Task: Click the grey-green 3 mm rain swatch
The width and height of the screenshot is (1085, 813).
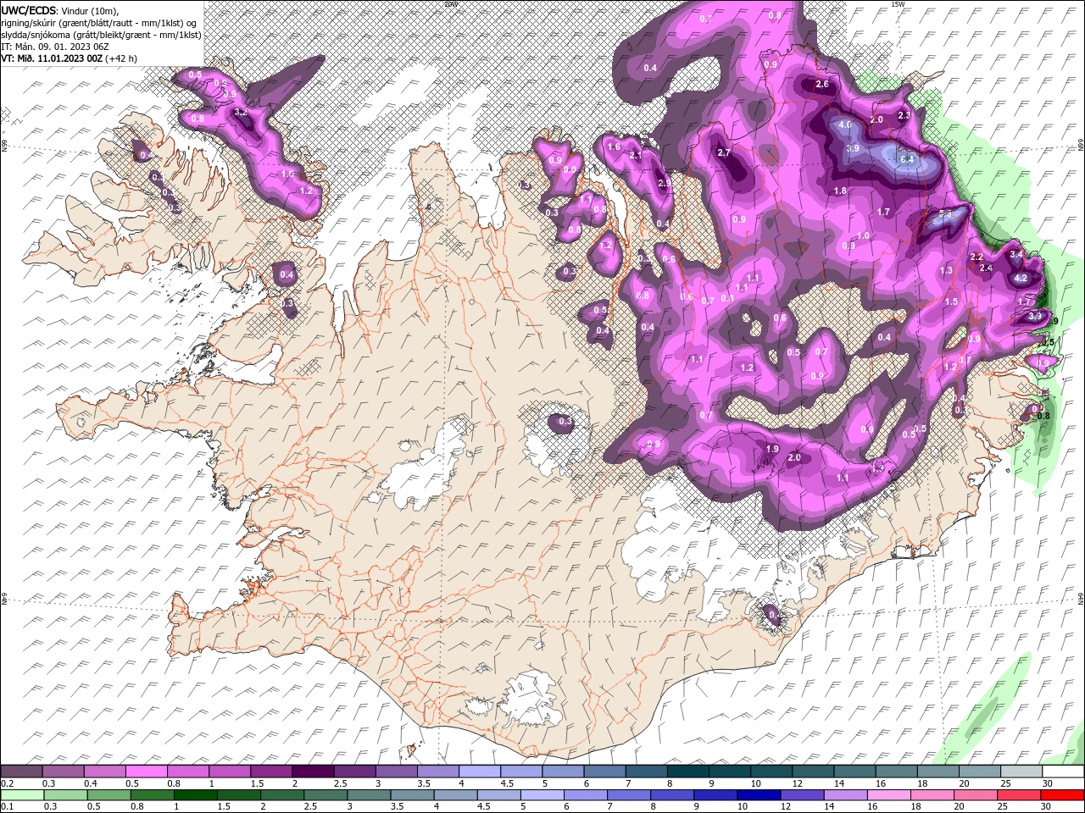Action: (x=369, y=795)
